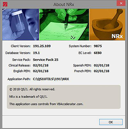Click the green prescription writing image

64,25
